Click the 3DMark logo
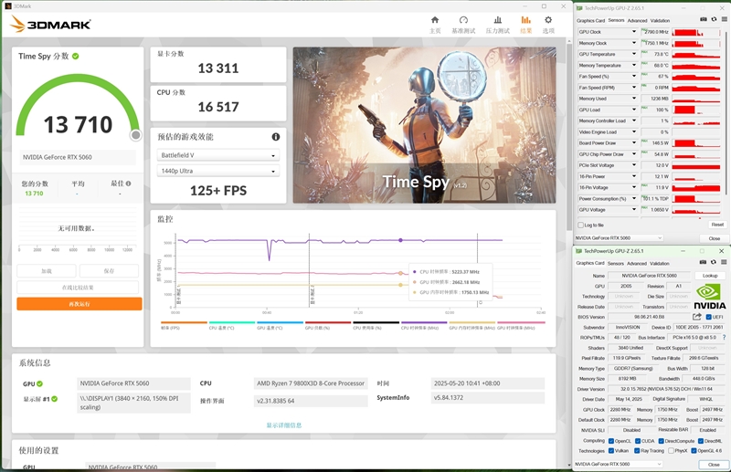 click(x=50, y=24)
